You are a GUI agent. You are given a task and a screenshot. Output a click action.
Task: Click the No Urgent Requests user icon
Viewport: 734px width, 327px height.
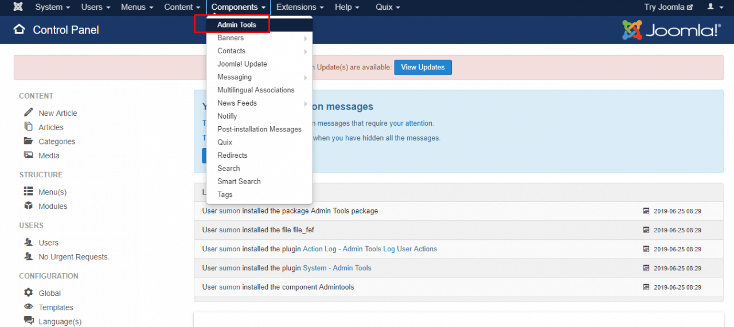click(28, 256)
